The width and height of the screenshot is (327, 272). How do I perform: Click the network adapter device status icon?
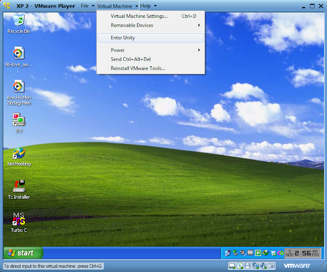(255, 266)
